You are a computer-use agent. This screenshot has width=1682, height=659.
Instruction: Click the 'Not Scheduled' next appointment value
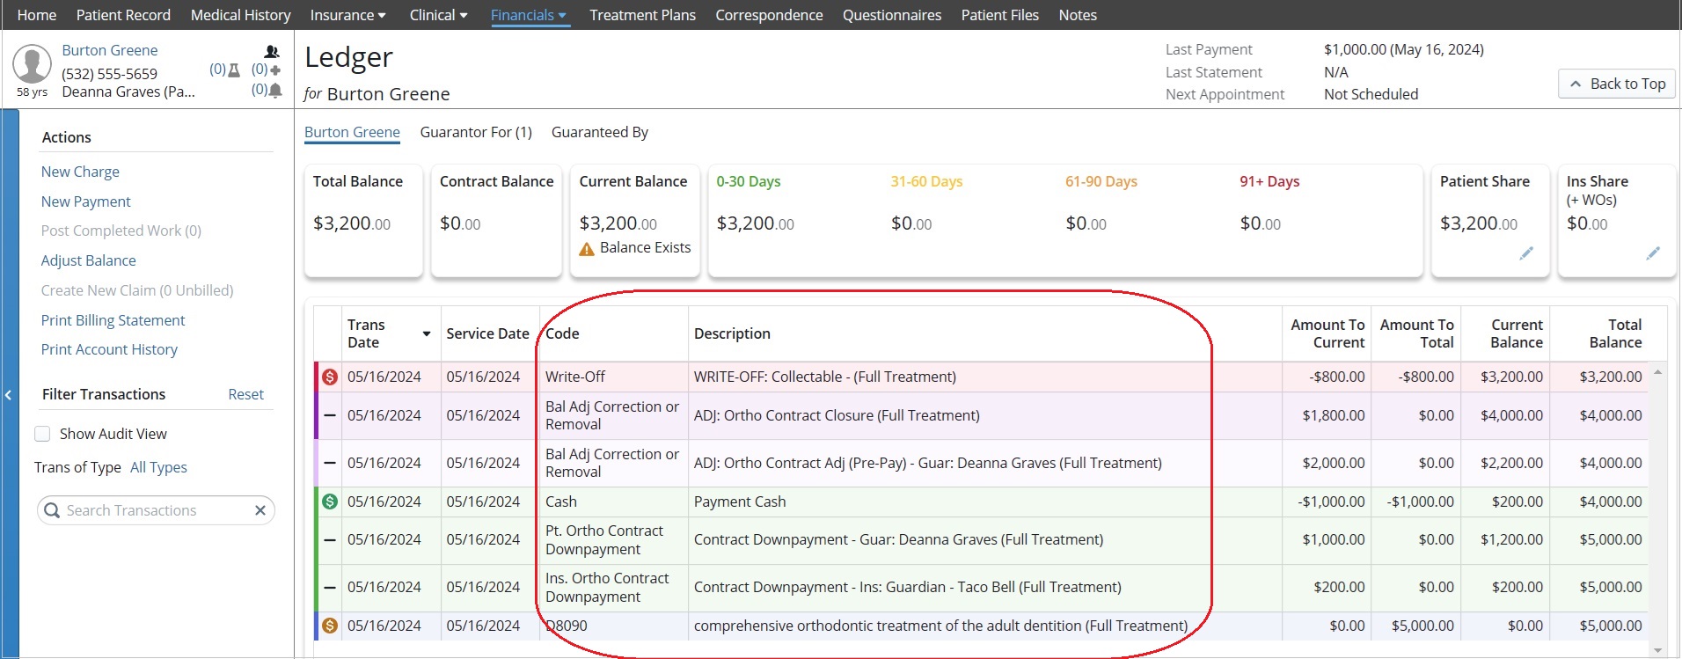pyautogui.click(x=1371, y=94)
